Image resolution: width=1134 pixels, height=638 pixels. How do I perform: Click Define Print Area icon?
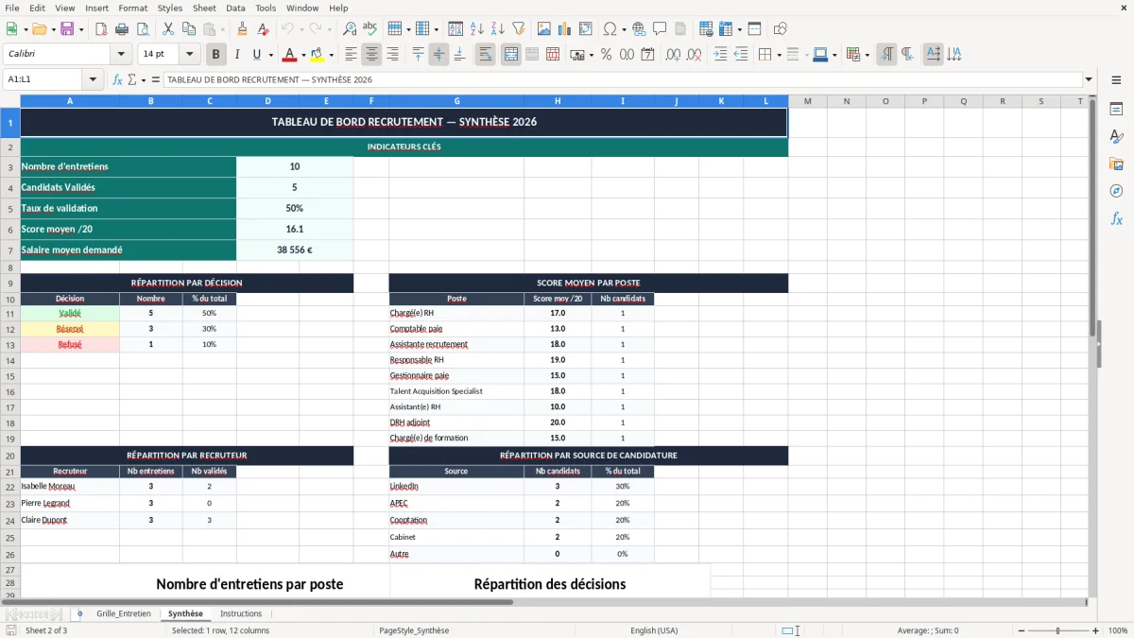705,29
